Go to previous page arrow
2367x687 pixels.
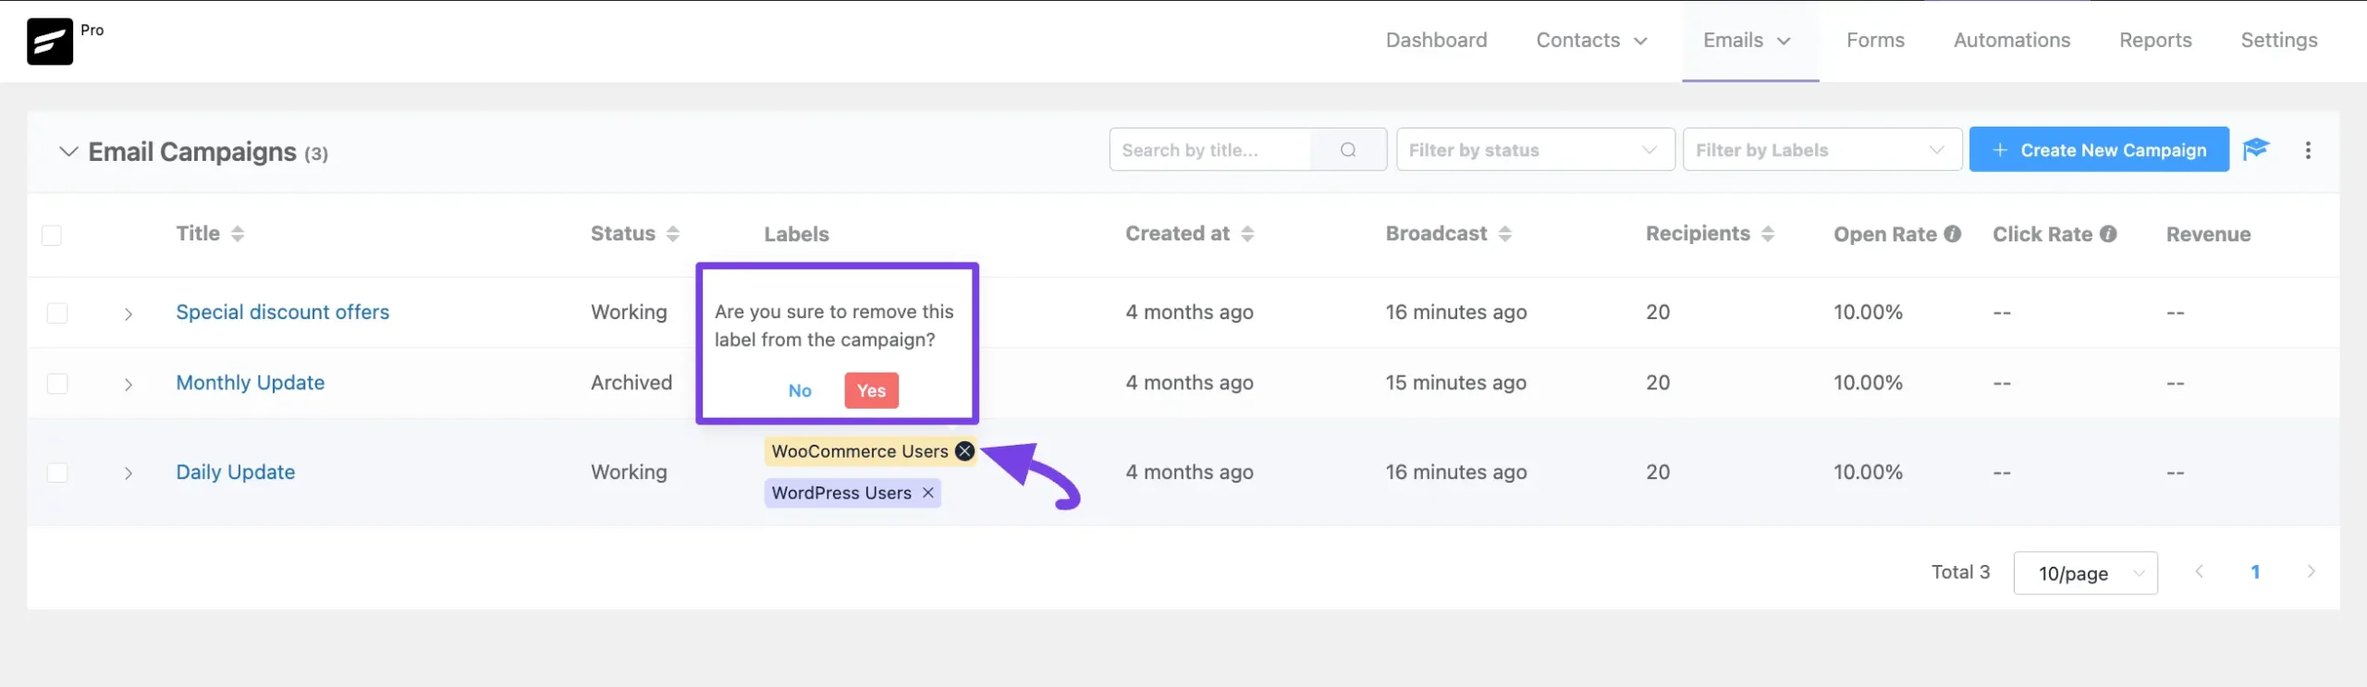2200,571
